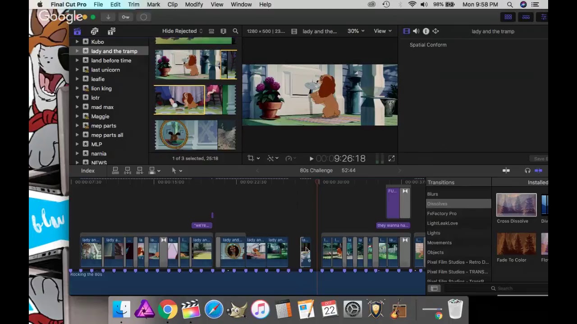
Task: Open the video inspector filmstrip icon
Action: pos(407,31)
